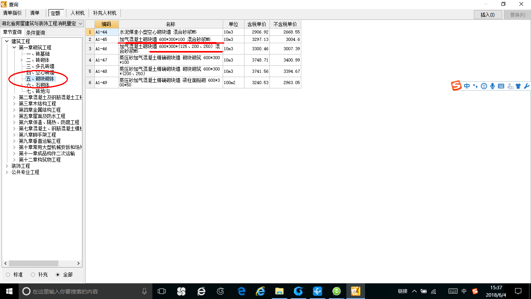Select 五、砌块砌体 in the tree
531x299 pixels.
point(40,79)
